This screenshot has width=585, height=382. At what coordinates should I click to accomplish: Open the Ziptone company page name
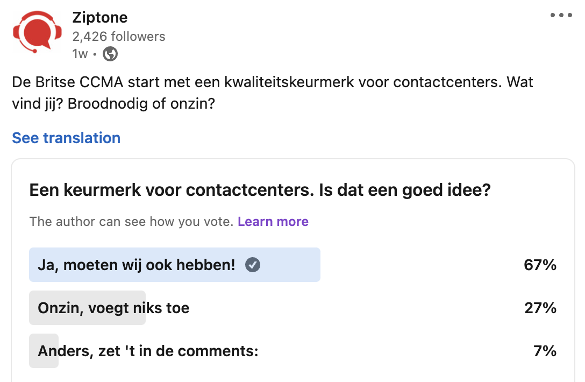[x=99, y=17]
